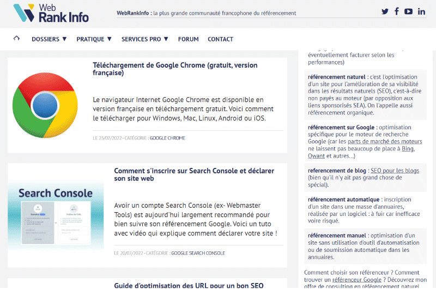Image resolution: width=436 pixels, height=289 pixels.
Task: Follow 'SEO pour les blogs' link
Action: click(395, 171)
